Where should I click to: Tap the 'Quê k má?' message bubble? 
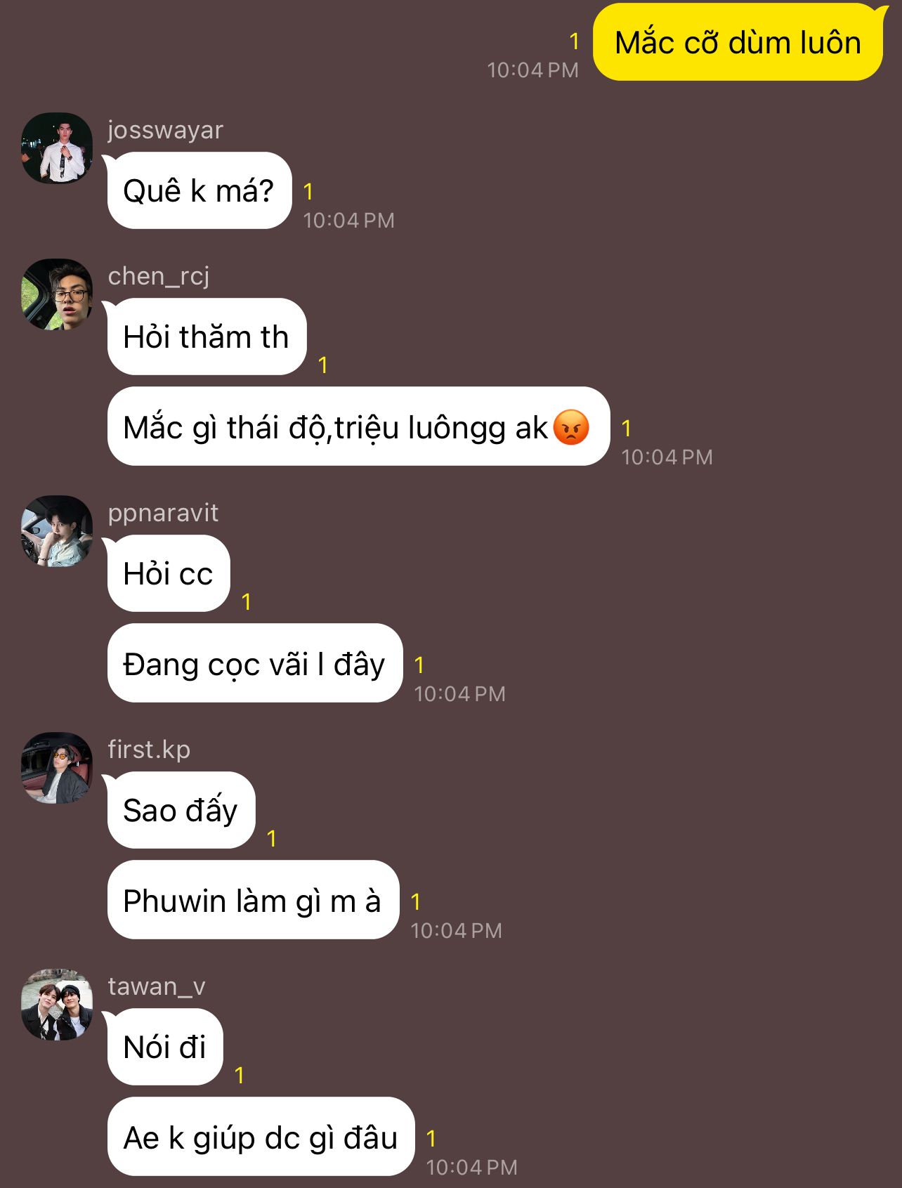point(200,190)
